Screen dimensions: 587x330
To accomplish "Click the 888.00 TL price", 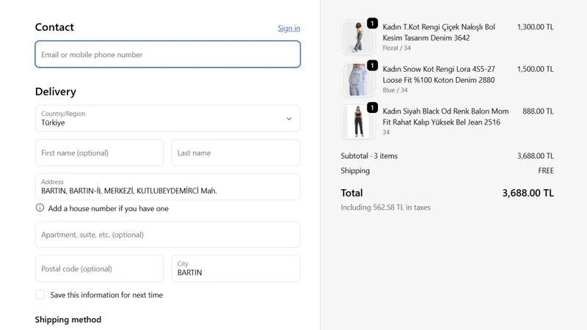I will 538,111.
